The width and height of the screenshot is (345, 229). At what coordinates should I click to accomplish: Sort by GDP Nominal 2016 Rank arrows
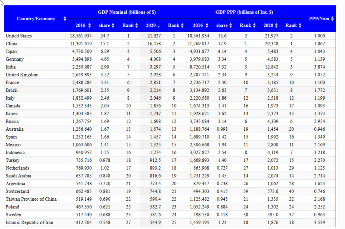(136, 26)
